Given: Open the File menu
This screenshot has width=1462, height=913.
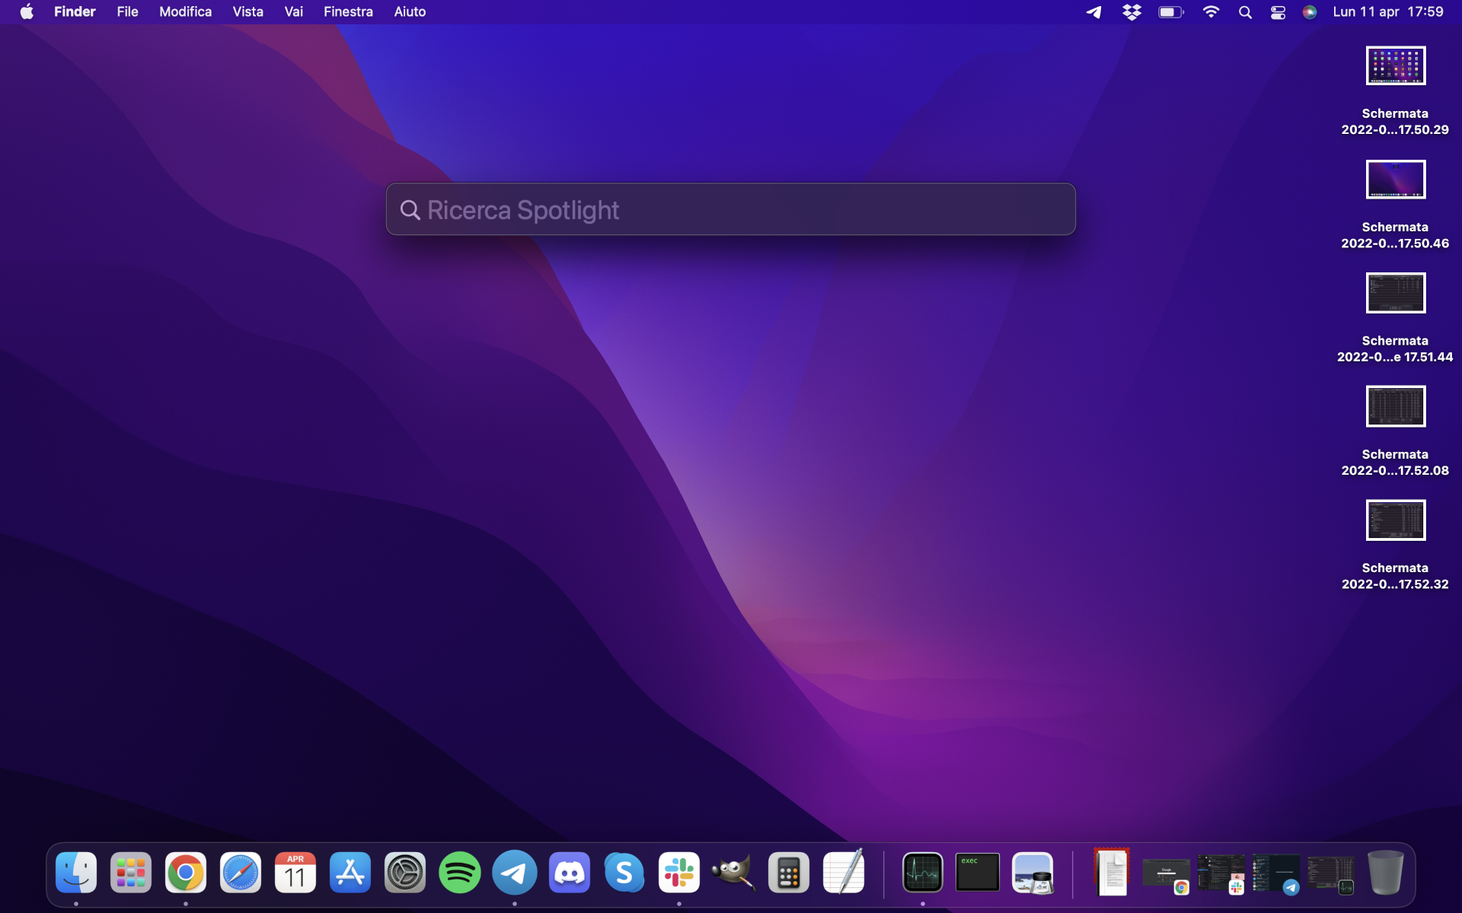Looking at the screenshot, I should coord(127,11).
